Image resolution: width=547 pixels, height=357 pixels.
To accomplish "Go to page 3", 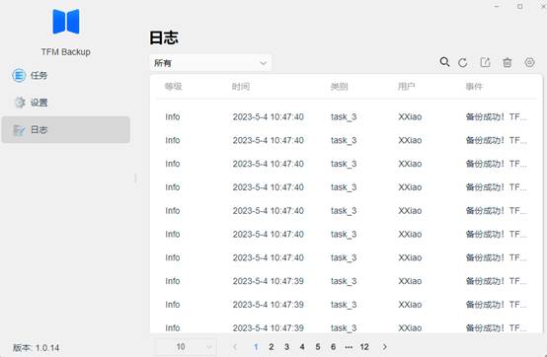I will [286, 347].
